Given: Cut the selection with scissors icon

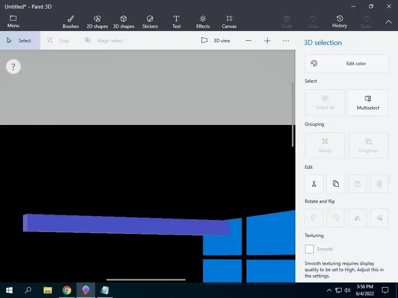Looking at the screenshot, I should 314,184.
